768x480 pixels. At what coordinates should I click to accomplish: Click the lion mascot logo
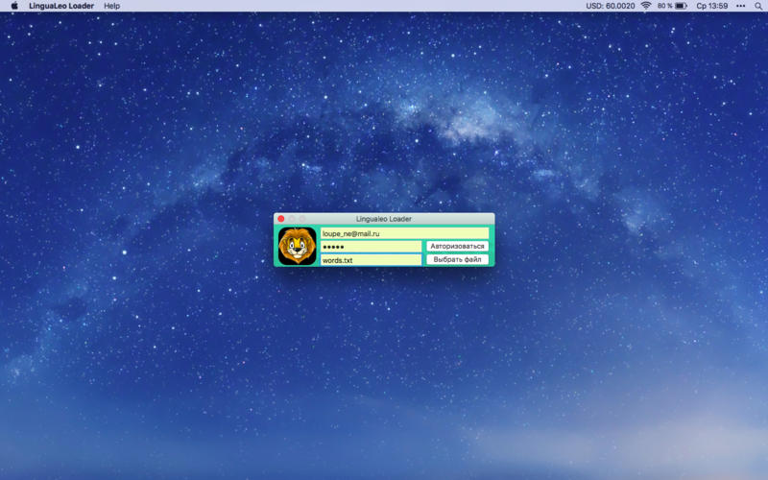tap(298, 246)
